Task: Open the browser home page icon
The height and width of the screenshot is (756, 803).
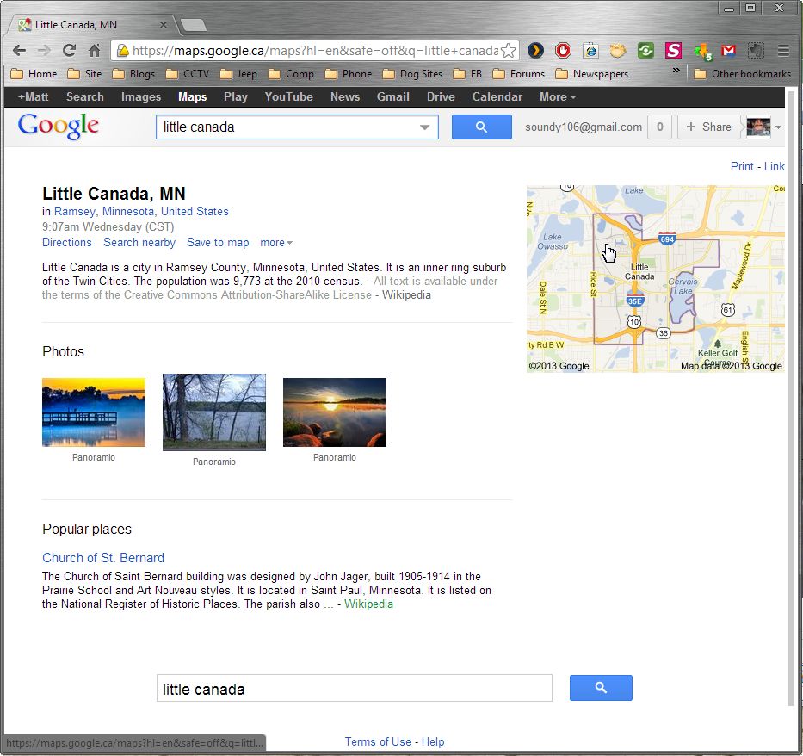Action: (x=94, y=50)
